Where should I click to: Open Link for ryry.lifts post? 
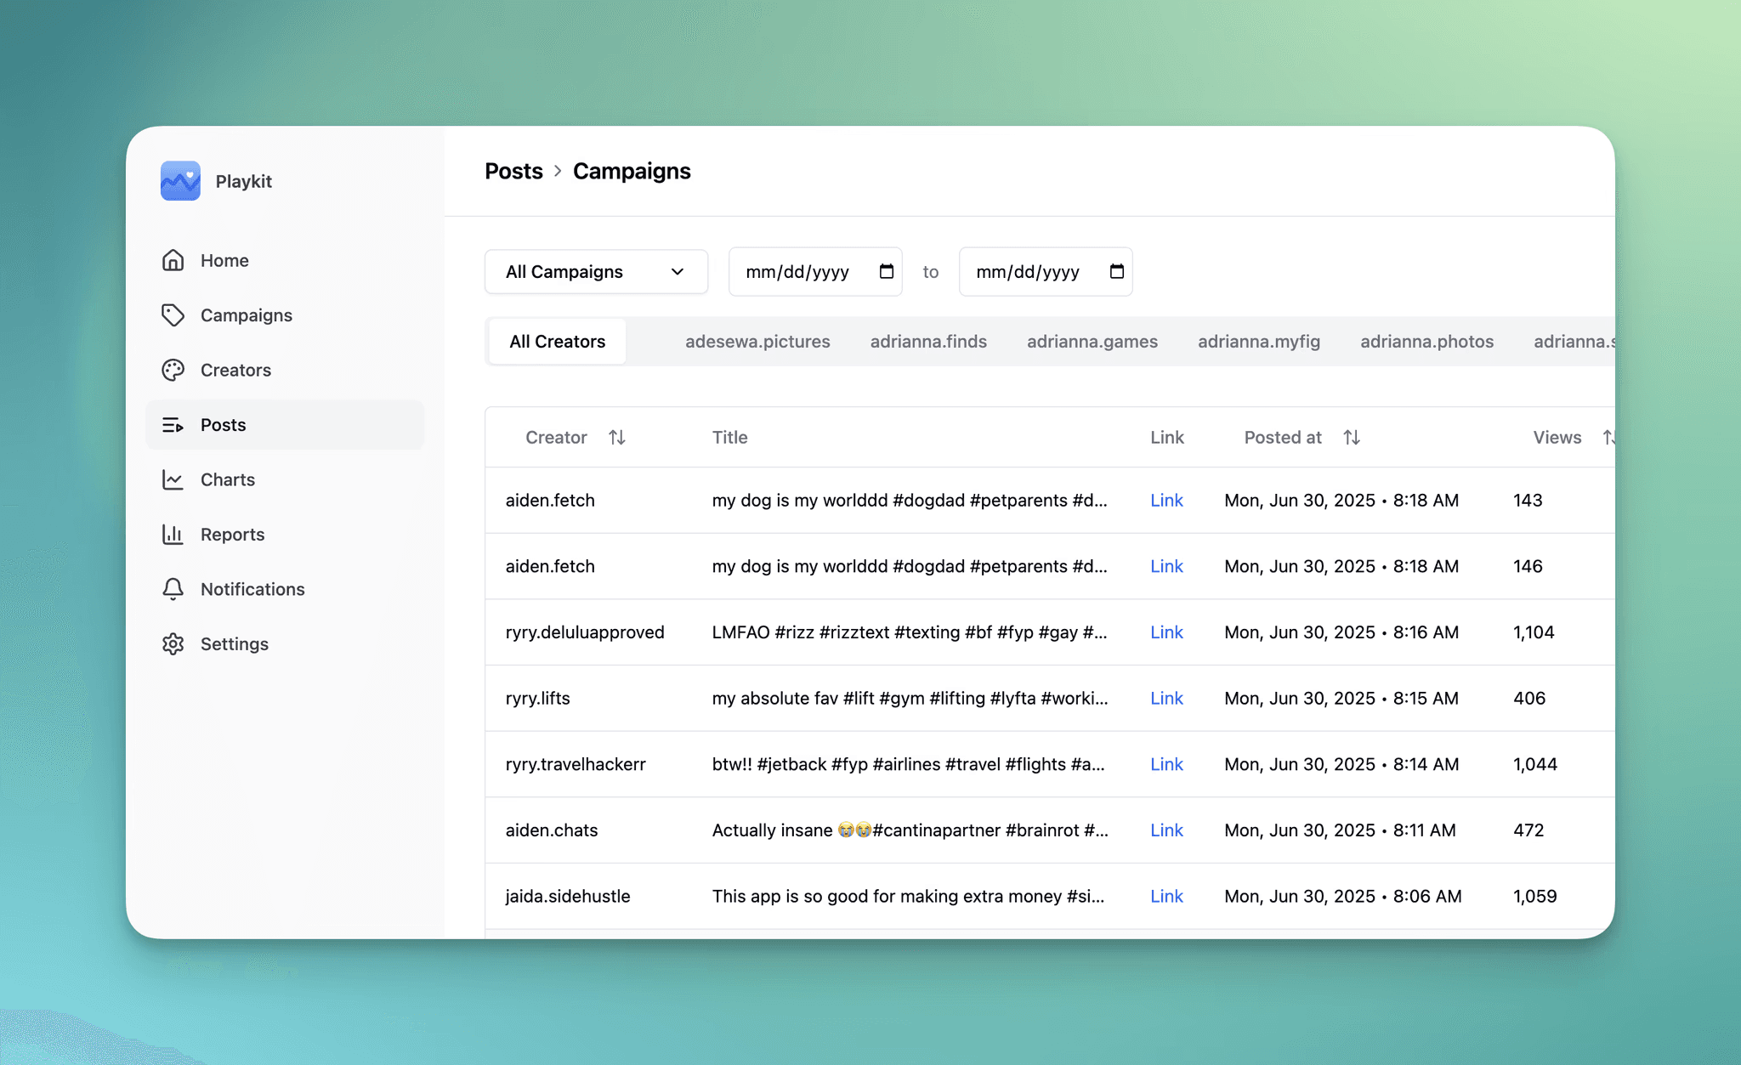[x=1166, y=698]
